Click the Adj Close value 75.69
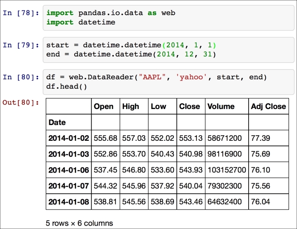The height and width of the screenshot is (229, 297). pyautogui.click(x=261, y=154)
